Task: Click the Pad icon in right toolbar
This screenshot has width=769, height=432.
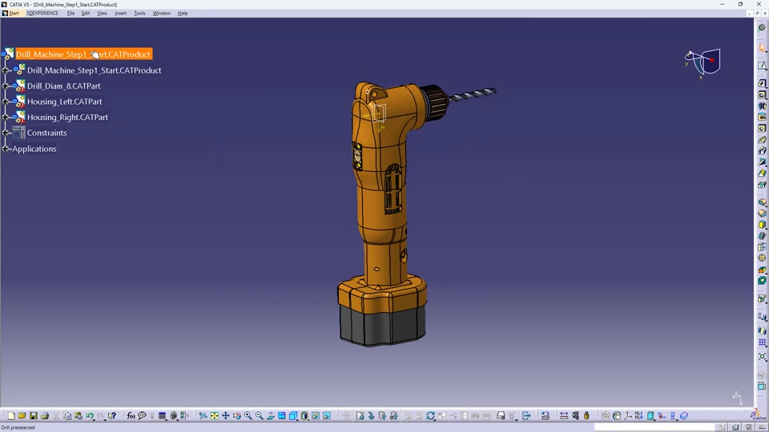Action: tap(762, 84)
